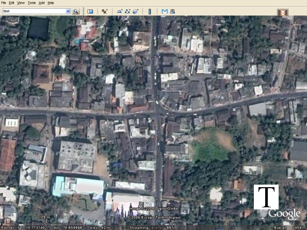
Task: Open the Help menu
Action: point(51,3)
